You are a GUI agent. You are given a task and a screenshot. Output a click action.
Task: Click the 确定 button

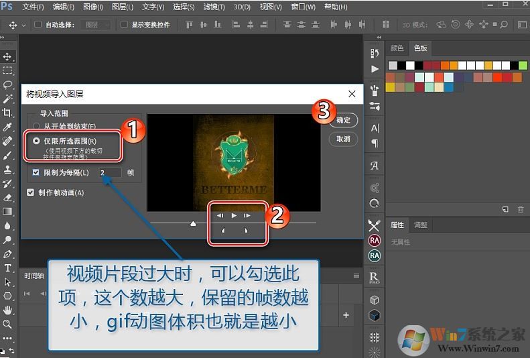click(343, 120)
